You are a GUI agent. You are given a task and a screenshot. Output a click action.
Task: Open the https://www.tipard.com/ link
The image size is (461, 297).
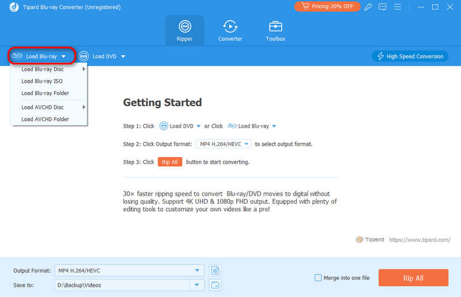click(420, 239)
